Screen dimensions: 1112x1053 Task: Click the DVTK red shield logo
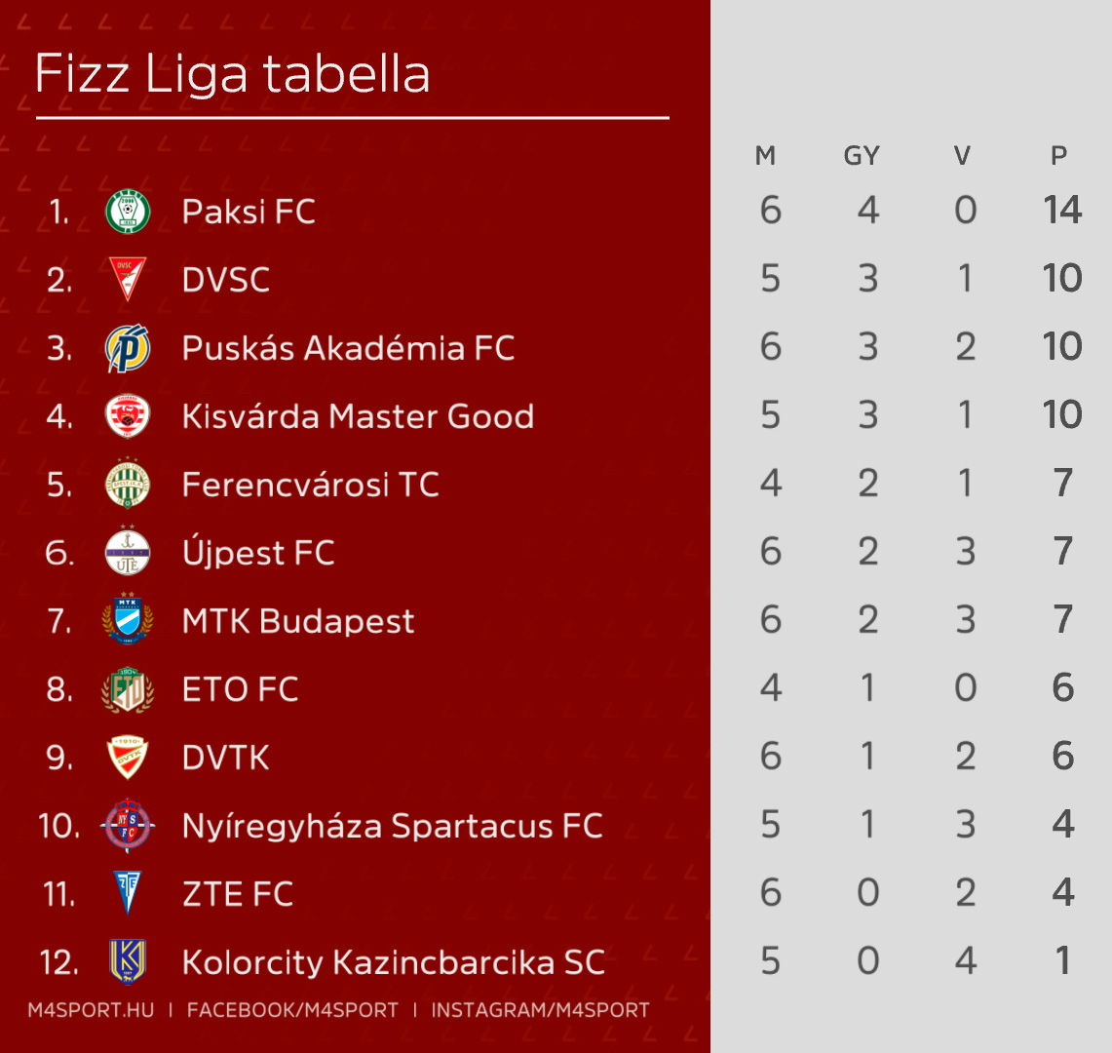(x=128, y=758)
